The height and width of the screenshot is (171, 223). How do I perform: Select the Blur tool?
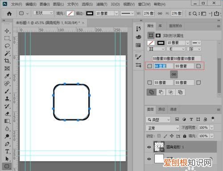(7, 129)
